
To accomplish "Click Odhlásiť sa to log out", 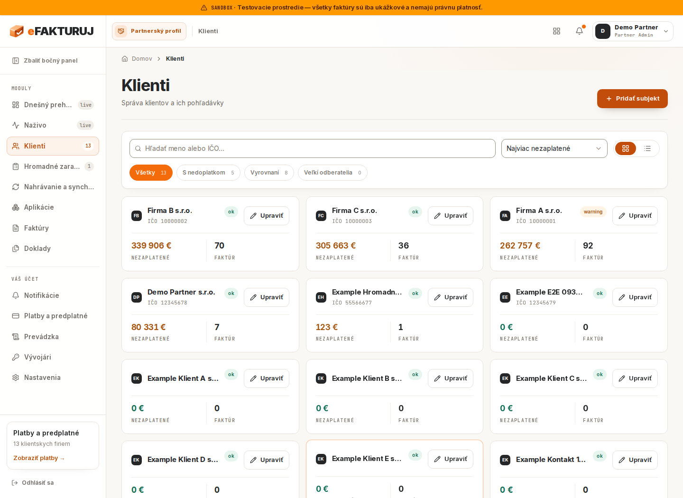I will pos(33,483).
